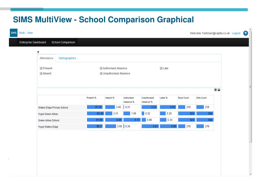Select the Ysgol Waters Edge row
The width and height of the screenshot is (261, 181).
pyautogui.click(x=126, y=127)
